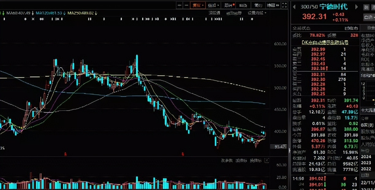This screenshot has height=190, width=375.
Task: Go to previous stock with left arrow
Action: [294, 7]
